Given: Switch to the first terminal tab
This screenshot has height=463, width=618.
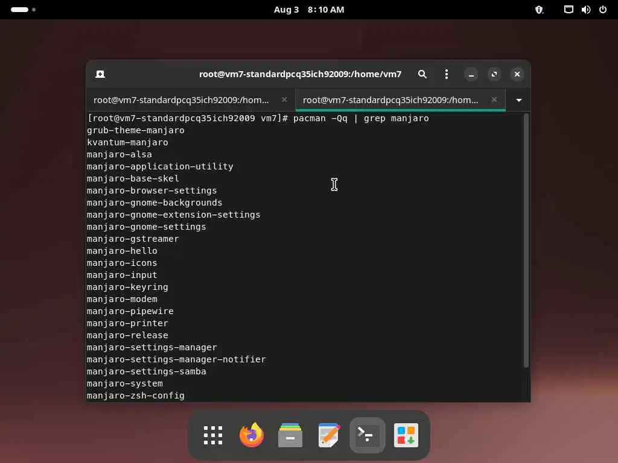Looking at the screenshot, I should click(181, 100).
